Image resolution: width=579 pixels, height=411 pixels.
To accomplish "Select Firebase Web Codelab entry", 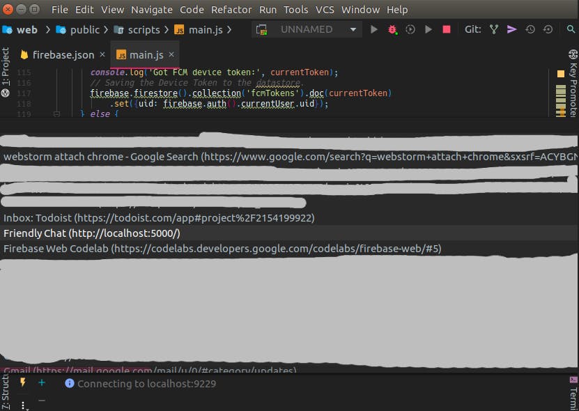I will click(x=290, y=249).
